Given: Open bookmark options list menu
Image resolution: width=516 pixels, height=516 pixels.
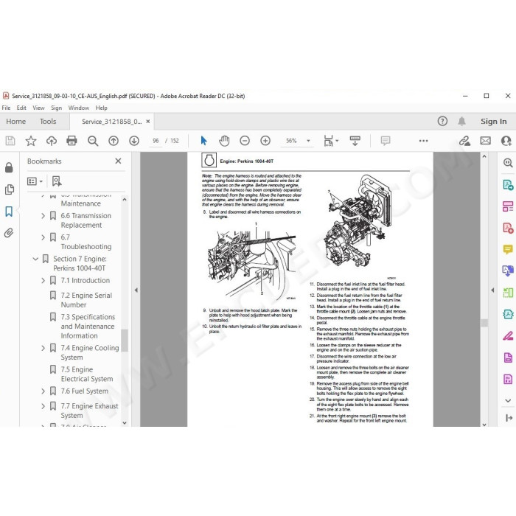Looking at the screenshot, I should point(35,181).
